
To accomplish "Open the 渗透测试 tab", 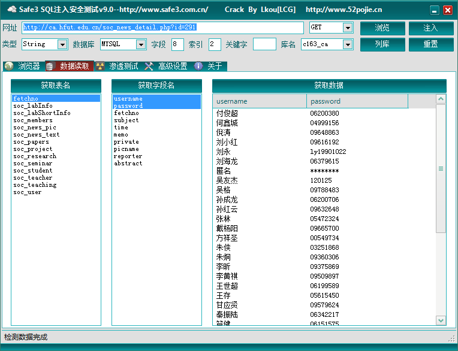I will 118,66.
